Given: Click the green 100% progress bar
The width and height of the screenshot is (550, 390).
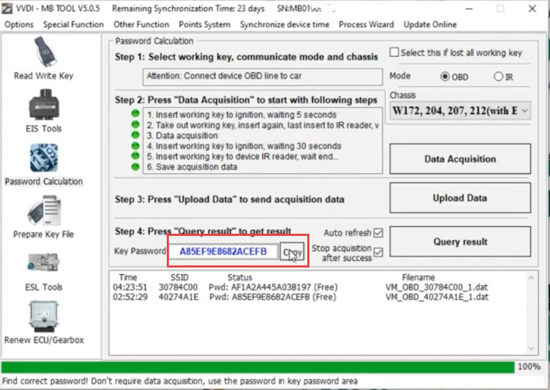Looking at the screenshot, I should coord(258,367).
